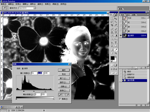Hide the 藍 拷貝 channel eye icon
This screenshot has height=112, width=150.
pyautogui.click(x=121, y=36)
